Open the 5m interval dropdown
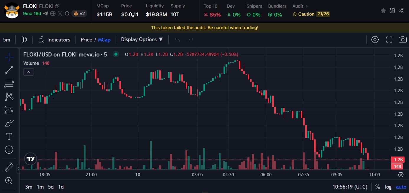 [6, 40]
